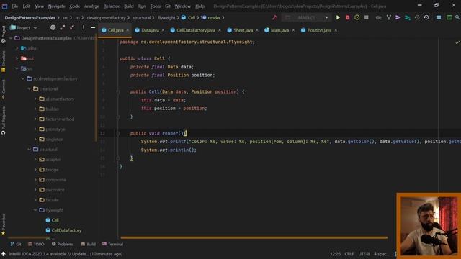
Task: Expand all in the Project panel
Action: 63,27
